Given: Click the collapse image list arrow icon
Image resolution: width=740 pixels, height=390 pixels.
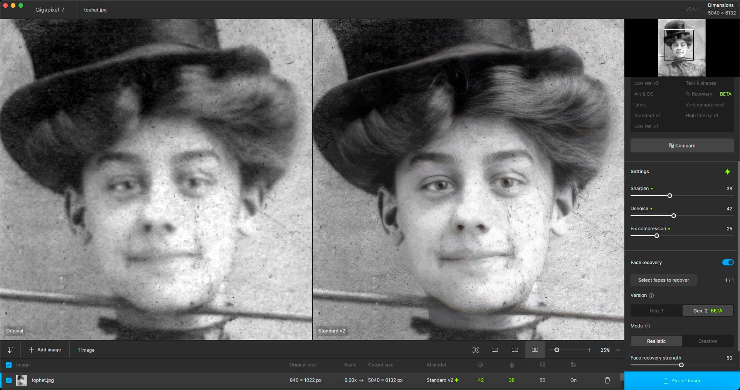Looking at the screenshot, I should click(x=10, y=350).
